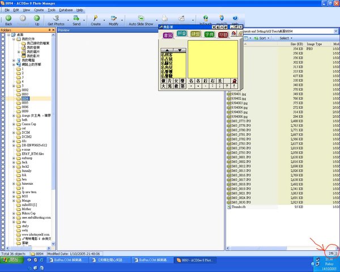Click the red figure icon beside the 符號 tab
Viewport: 340px width, 272px height.
(233, 33)
